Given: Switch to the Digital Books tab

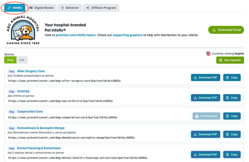Looking at the screenshot, I should tap(42, 8).
